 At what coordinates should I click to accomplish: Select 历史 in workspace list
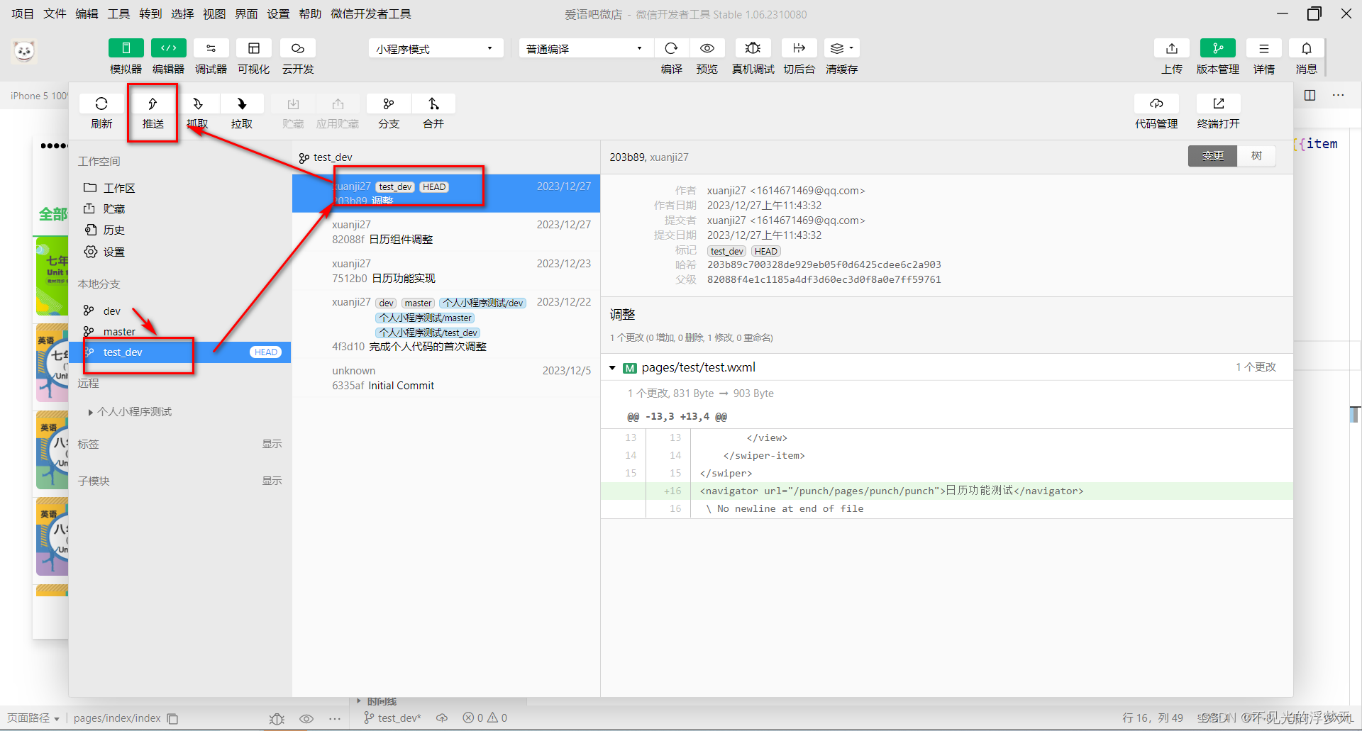click(x=180, y=230)
